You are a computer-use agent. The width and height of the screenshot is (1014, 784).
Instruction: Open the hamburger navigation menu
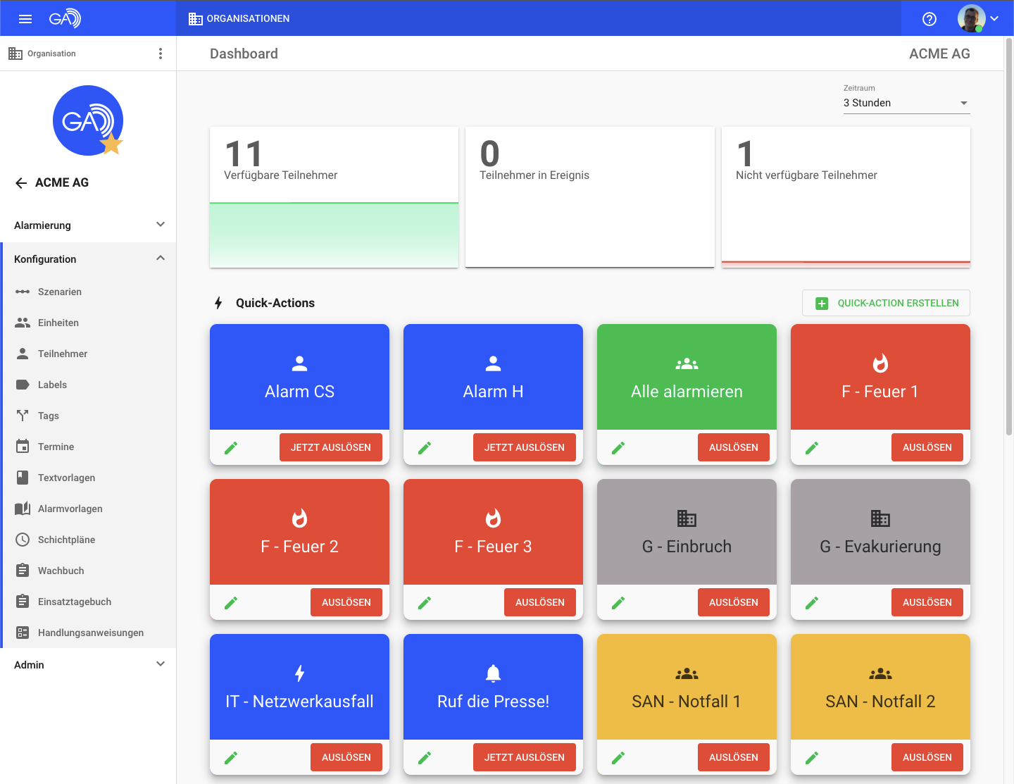25,19
